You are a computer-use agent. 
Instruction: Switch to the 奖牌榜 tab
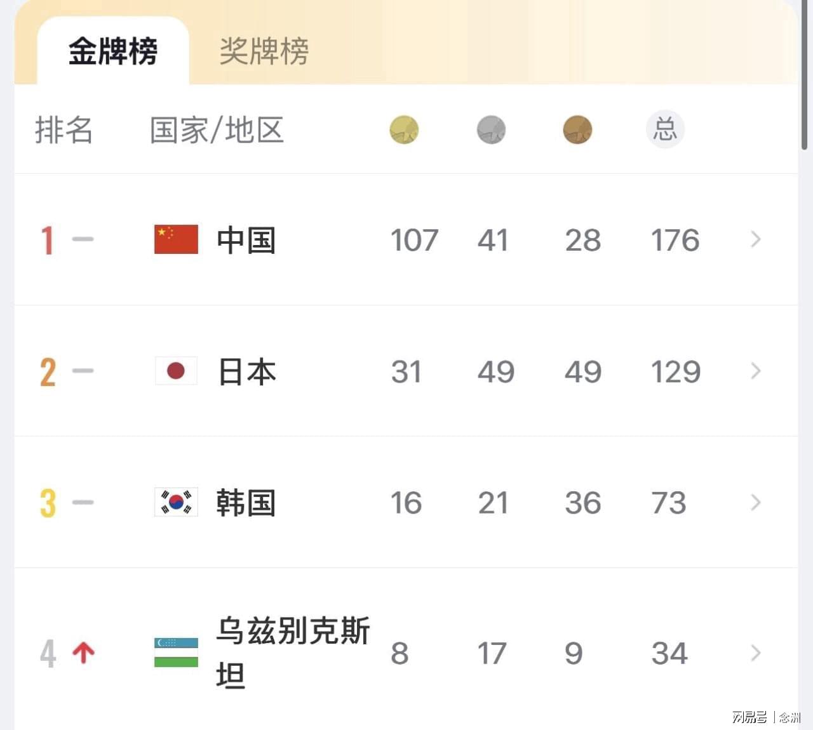[x=264, y=51]
